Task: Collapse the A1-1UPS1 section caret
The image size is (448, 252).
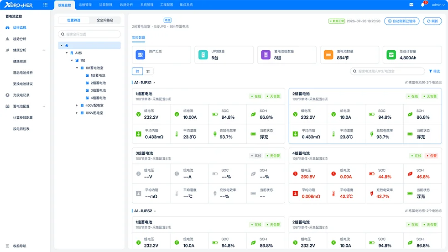Action: click(x=154, y=83)
